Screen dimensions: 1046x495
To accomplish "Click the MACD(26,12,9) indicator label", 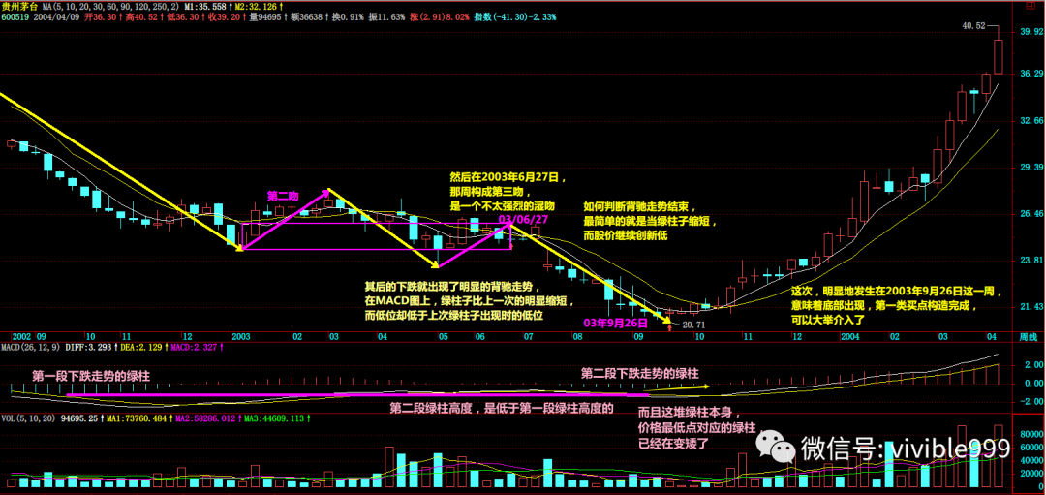I will (x=29, y=348).
